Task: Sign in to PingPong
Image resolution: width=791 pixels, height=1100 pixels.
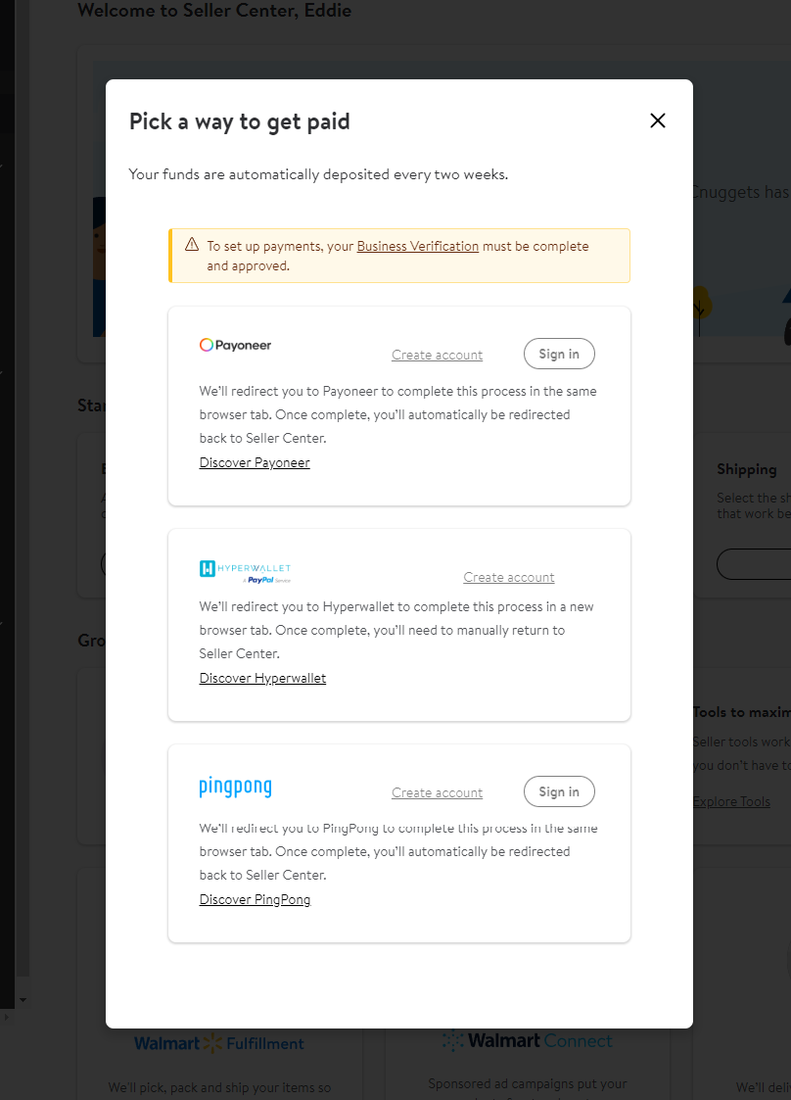Action: (559, 791)
